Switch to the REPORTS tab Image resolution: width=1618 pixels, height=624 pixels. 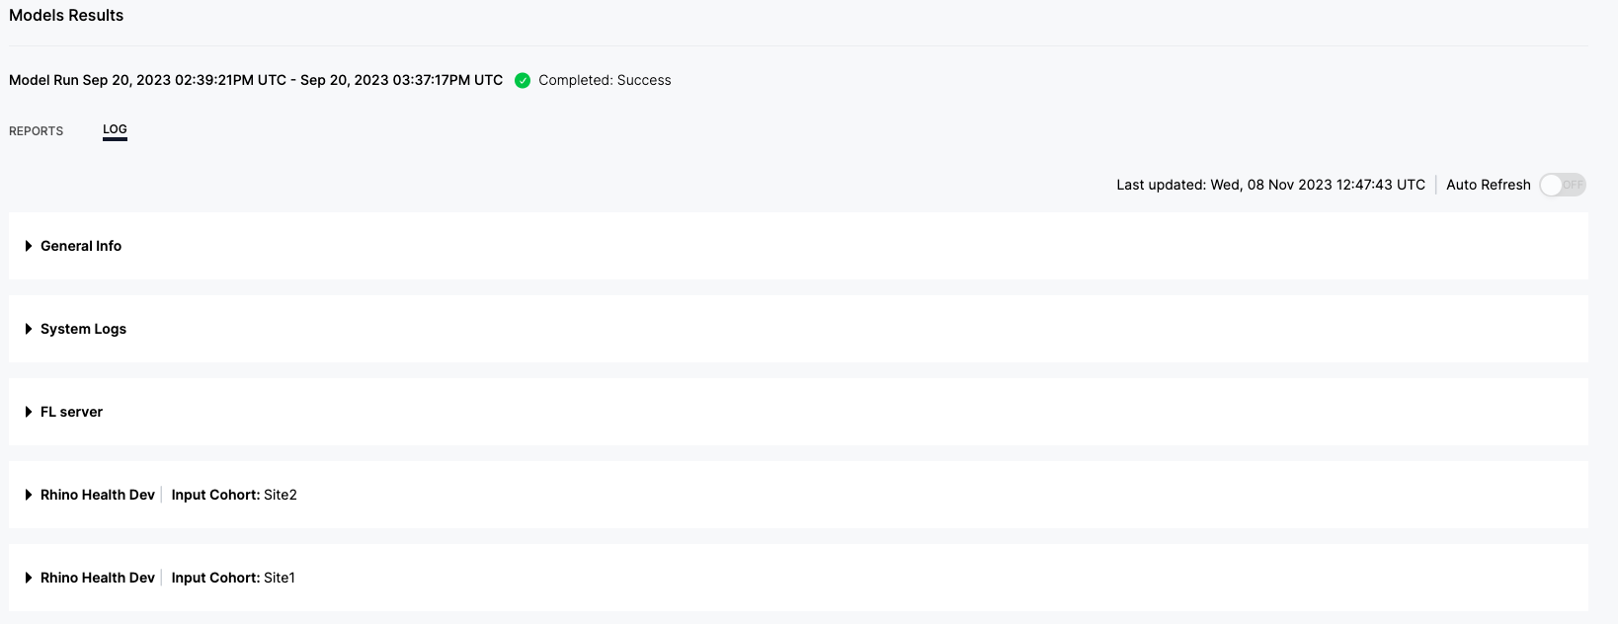pos(36,130)
